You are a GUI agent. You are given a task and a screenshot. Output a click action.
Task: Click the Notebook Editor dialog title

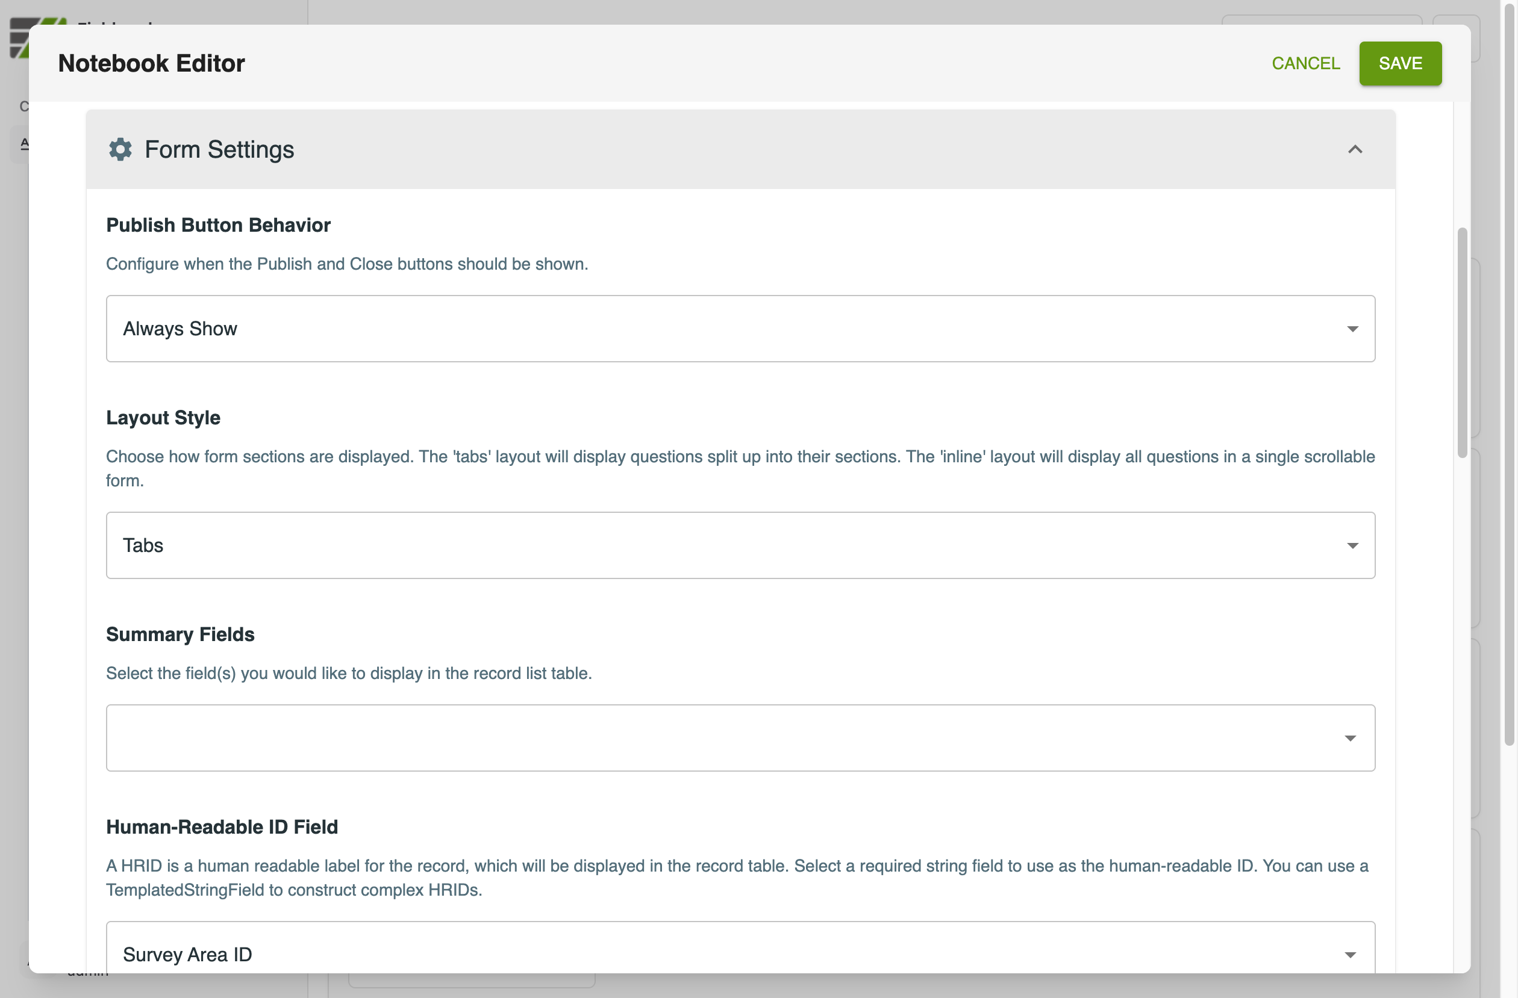tap(151, 63)
